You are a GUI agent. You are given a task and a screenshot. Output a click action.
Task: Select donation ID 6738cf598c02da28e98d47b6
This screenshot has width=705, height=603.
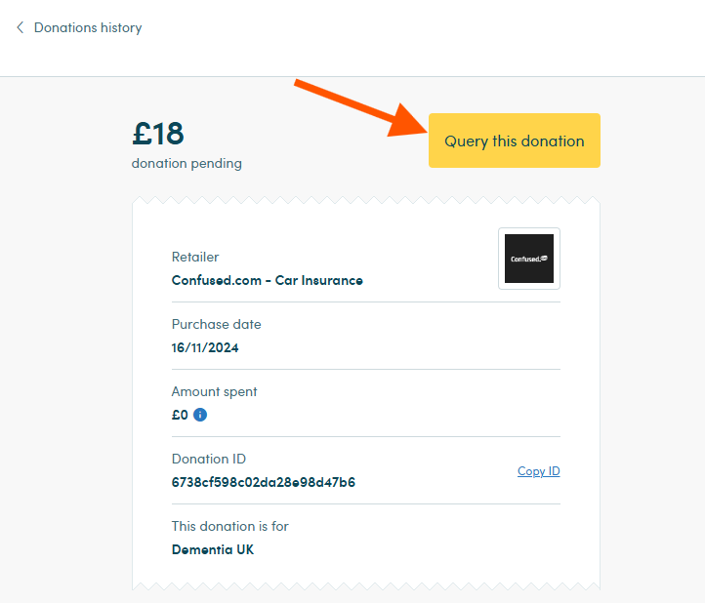coord(264,482)
